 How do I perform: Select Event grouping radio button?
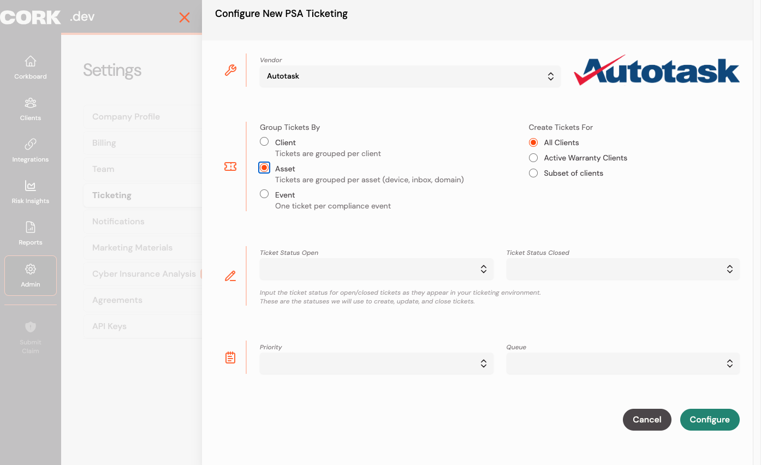click(x=264, y=194)
